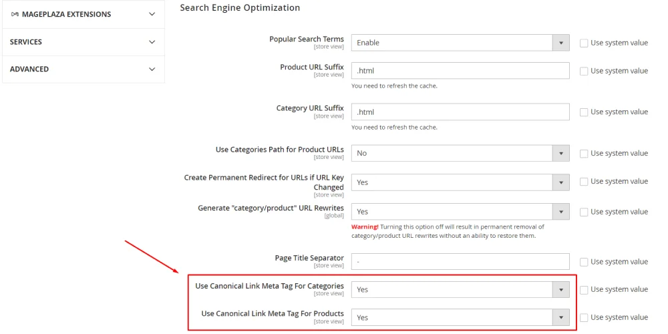This screenshot has width=668, height=334.
Task: Open the SERVICES sidebar tab
Action: [83, 42]
